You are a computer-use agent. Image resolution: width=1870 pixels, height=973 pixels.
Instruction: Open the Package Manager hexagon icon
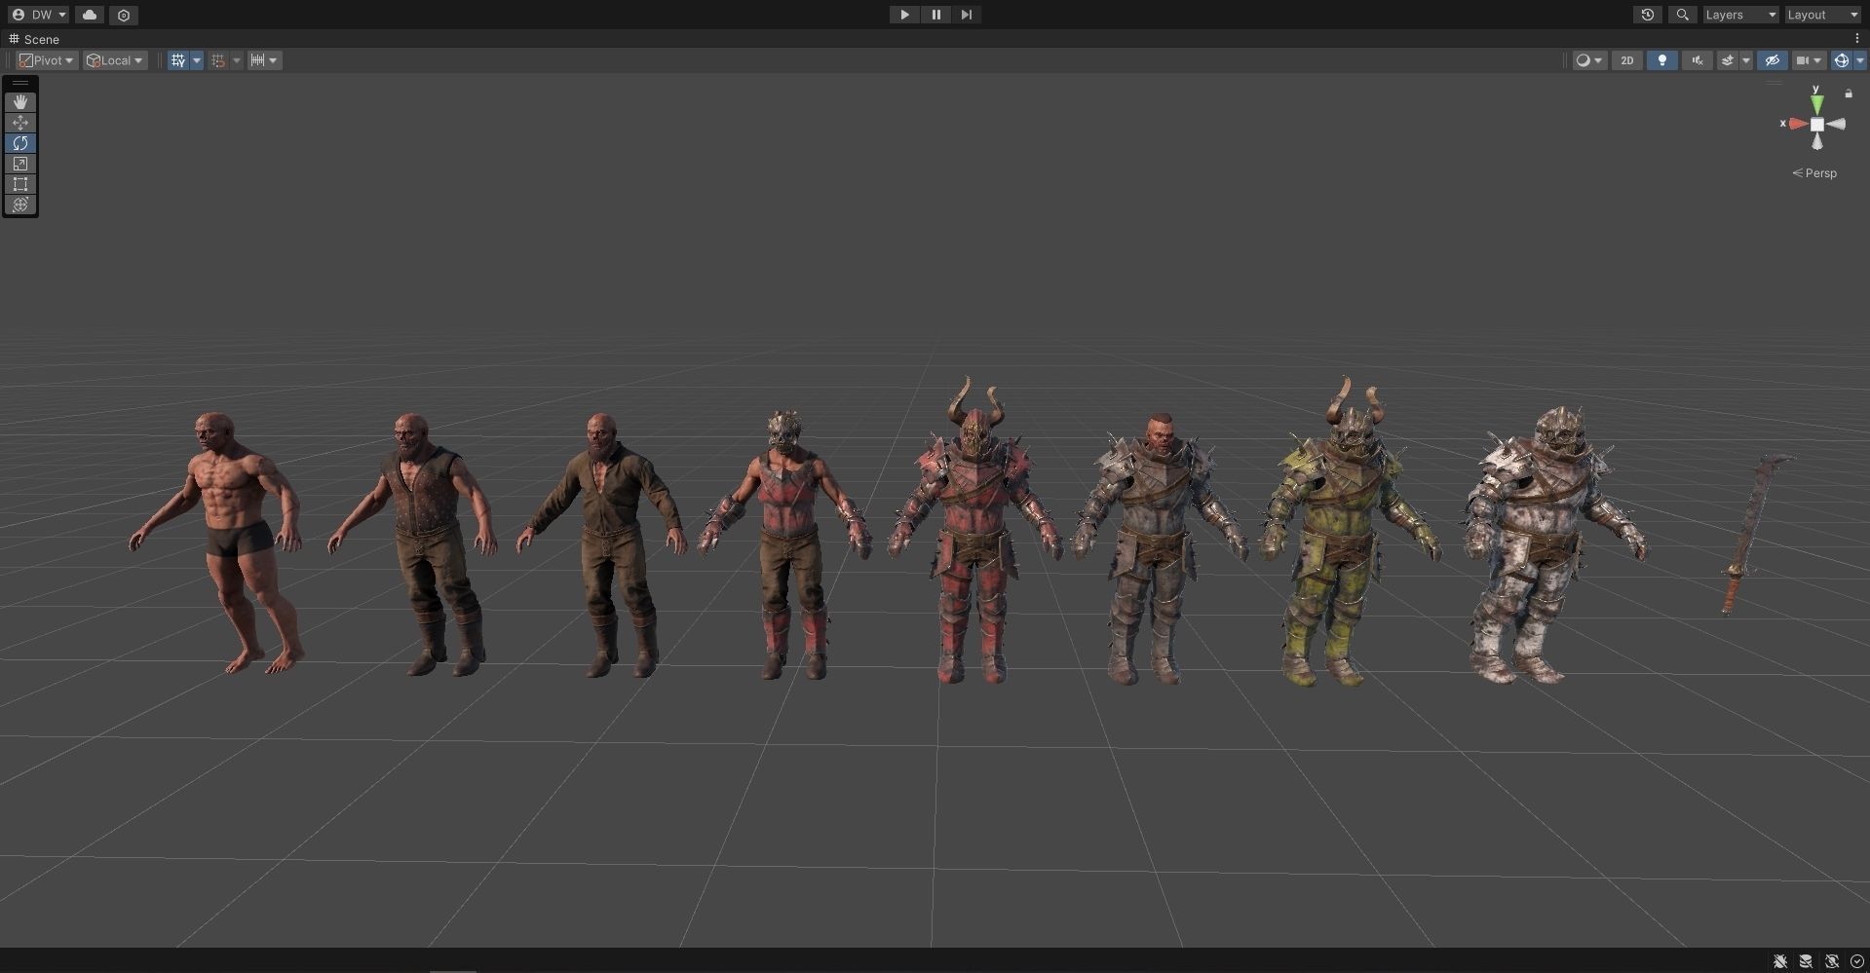pos(124,15)
